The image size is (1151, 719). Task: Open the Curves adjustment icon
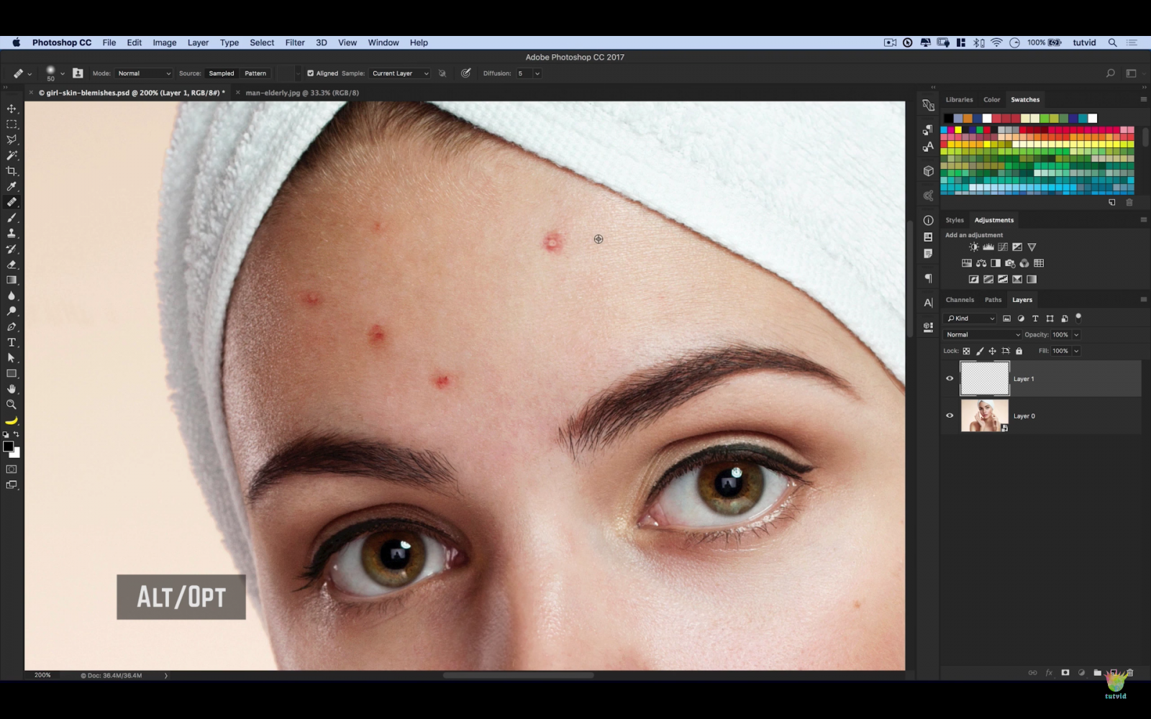pyautogui.click(x=1002, y=247)
